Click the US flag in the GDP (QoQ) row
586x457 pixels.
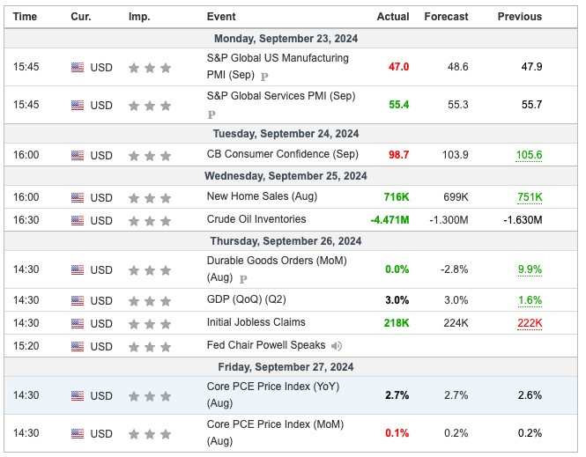point(78,300)
